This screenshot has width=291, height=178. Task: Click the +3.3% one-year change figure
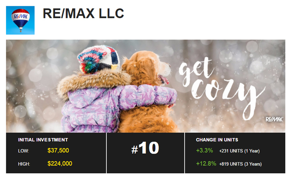[205, 150]
